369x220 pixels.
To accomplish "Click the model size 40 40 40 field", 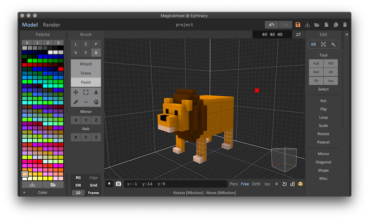I will (x=272, y=35).
